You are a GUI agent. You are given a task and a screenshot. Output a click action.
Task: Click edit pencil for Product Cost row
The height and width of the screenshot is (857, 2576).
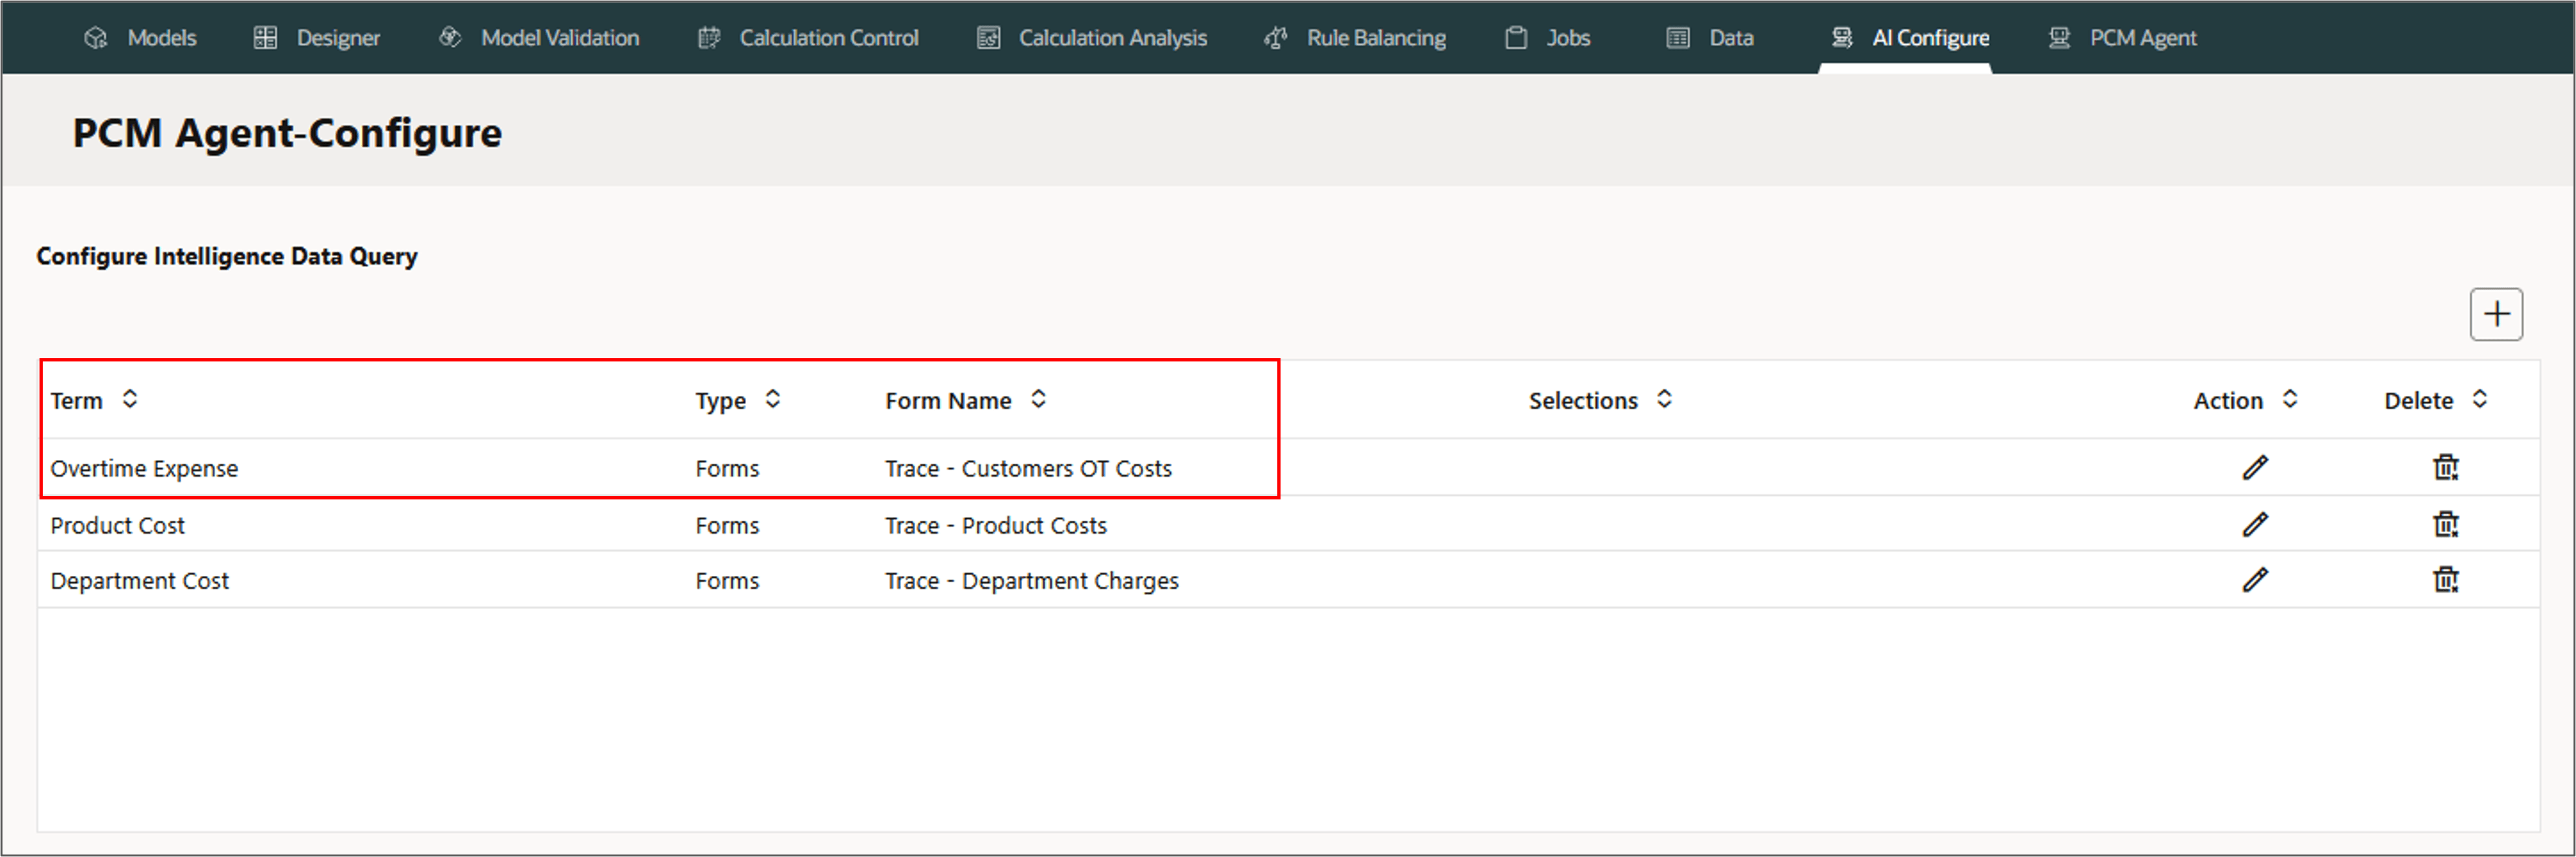click(x=2254, y=525)
